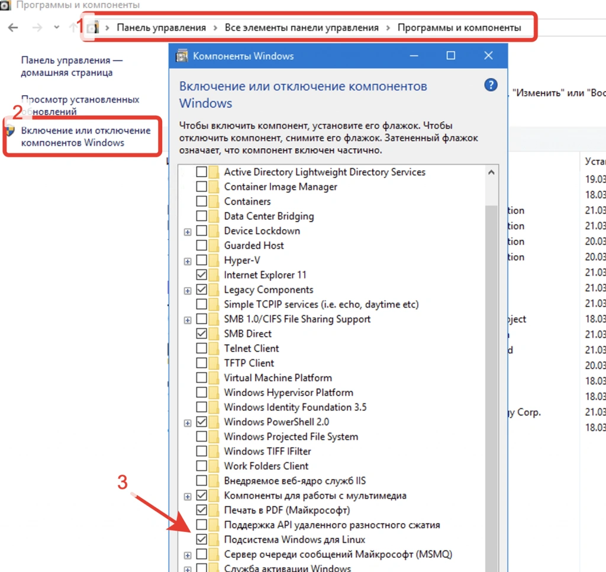Open Панель управления — домашняя страница link
Image resolution: width=606 pixels, height=572 pixels.
[72, 66]
